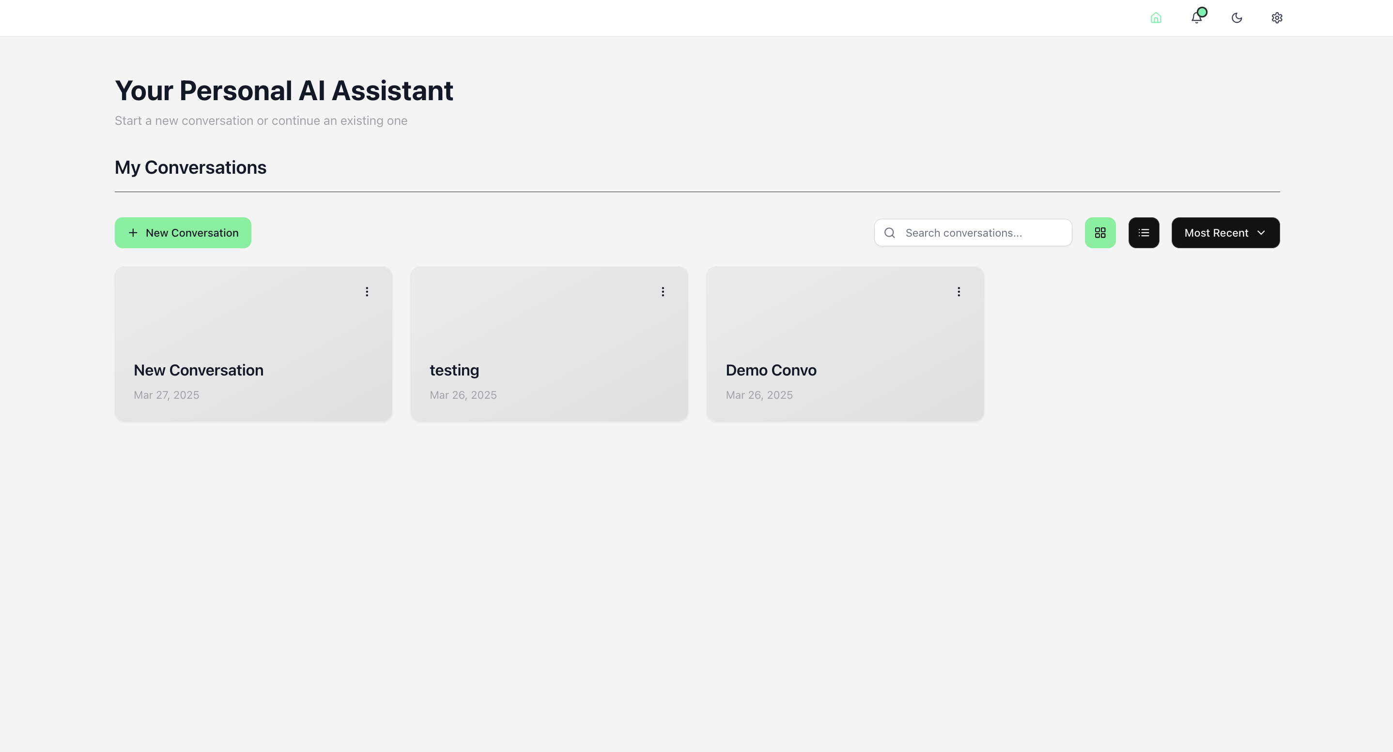Image resolution: width=1393 pixels, height=752 pixels.
Task: Click the green New Conversation button
Action: [x=183, y=233]
